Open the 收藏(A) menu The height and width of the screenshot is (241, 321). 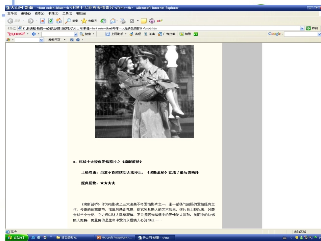pos(53,14)
